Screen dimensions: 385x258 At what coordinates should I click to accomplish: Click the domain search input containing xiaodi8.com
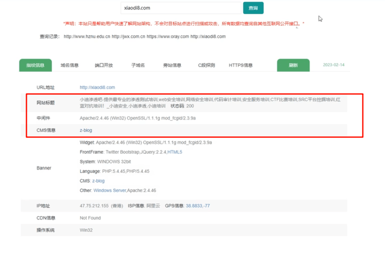(181, 8)
